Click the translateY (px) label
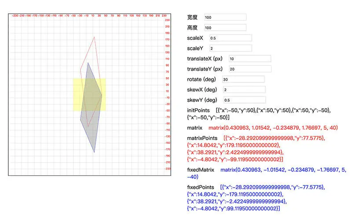Viewport: 352px width, 221px height. (x=205, y=69)
